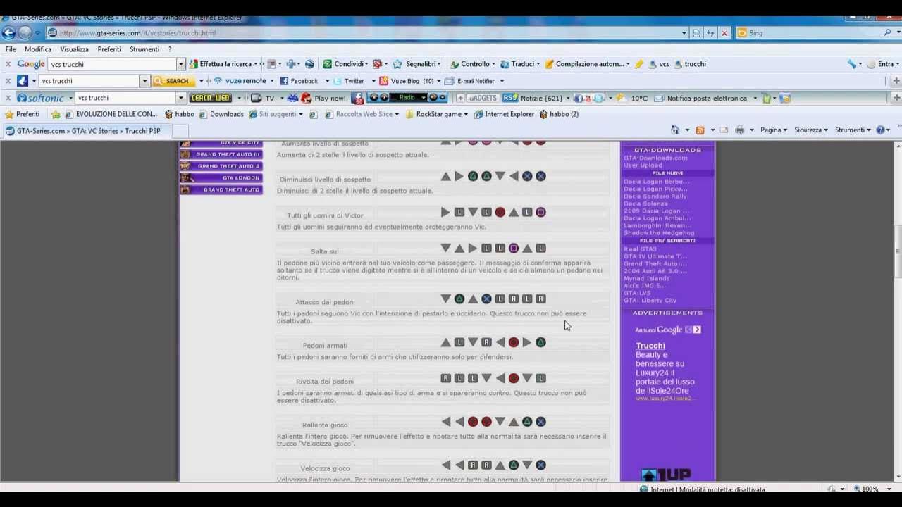Open the habbo (2) bookmark
The image size is (902, 507).
[x=559, y=114]
